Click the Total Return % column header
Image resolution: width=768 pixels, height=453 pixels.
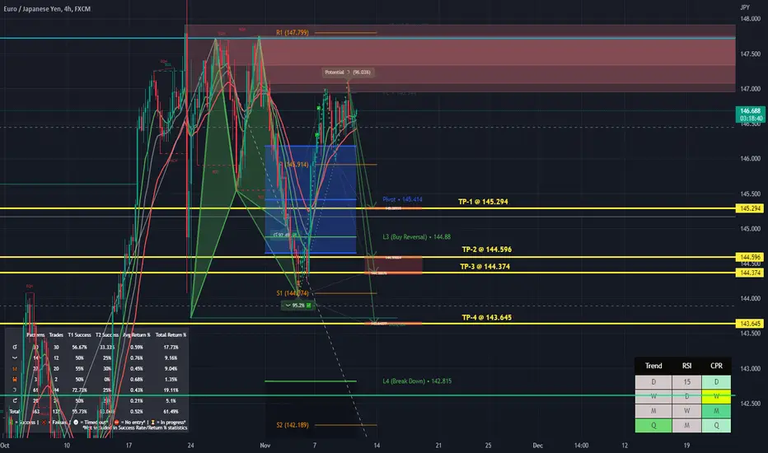coord(171,335)
